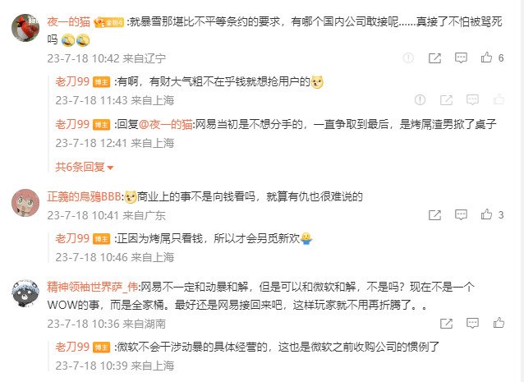Repost 精神领袖世界萨_伟's comment

point(446,323)
